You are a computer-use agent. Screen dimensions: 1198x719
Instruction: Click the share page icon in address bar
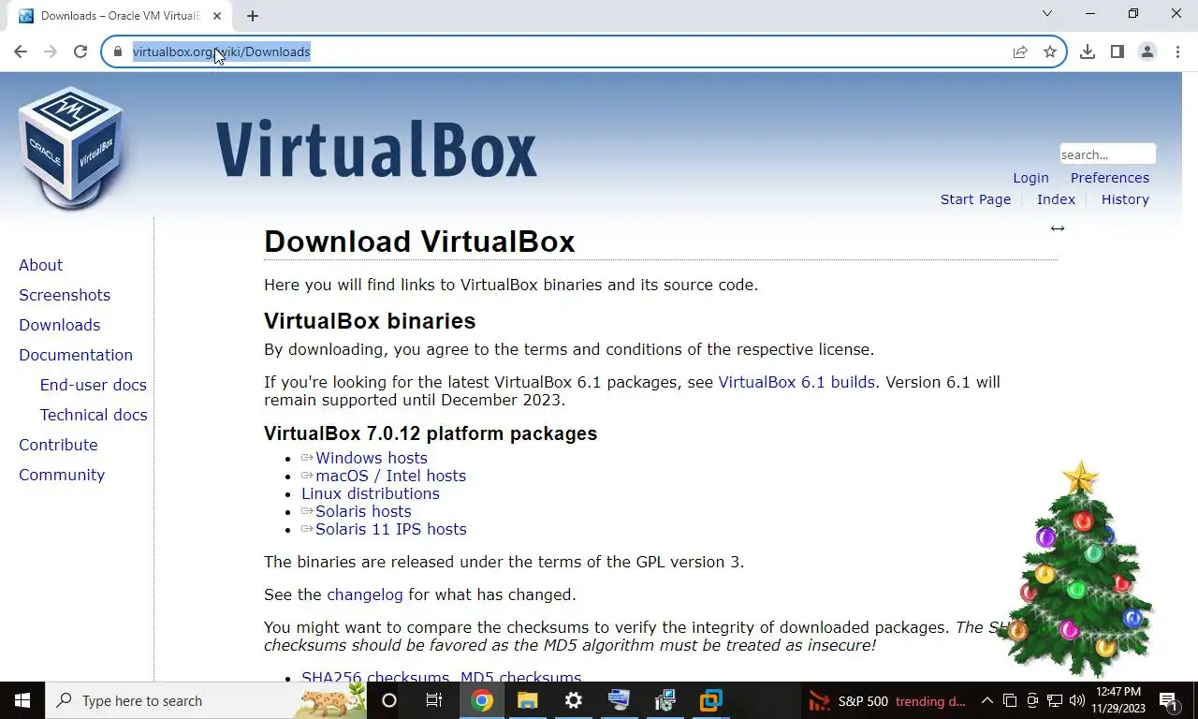coord(1020,51)
